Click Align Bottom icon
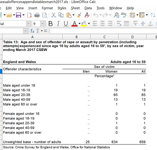This screenshot has width=157, height=150. coord(150,24)
